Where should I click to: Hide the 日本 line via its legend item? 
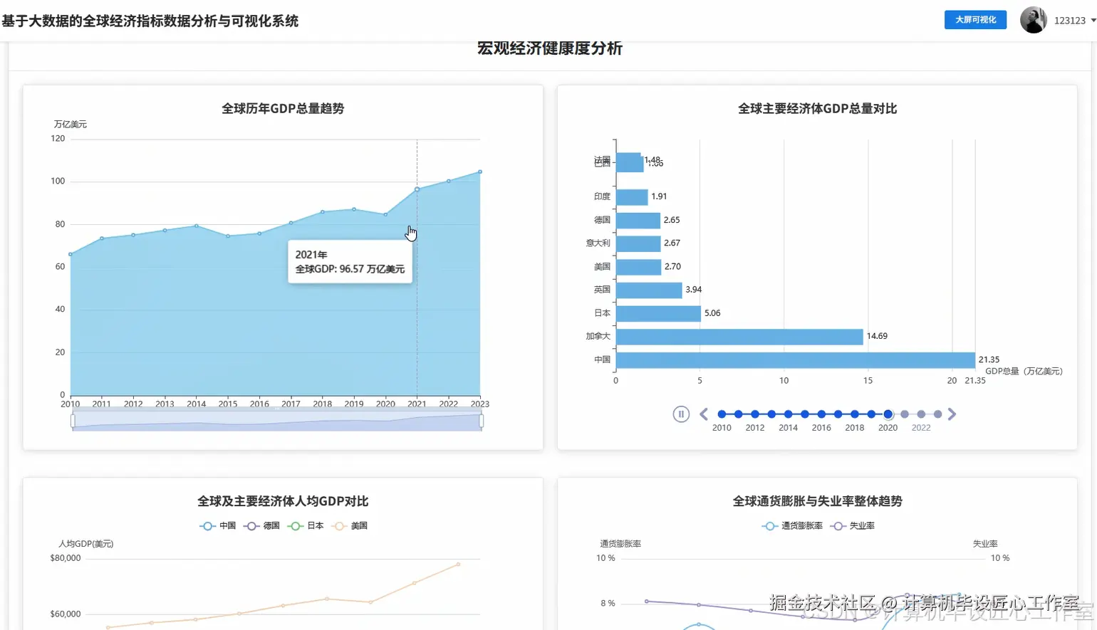306,525
